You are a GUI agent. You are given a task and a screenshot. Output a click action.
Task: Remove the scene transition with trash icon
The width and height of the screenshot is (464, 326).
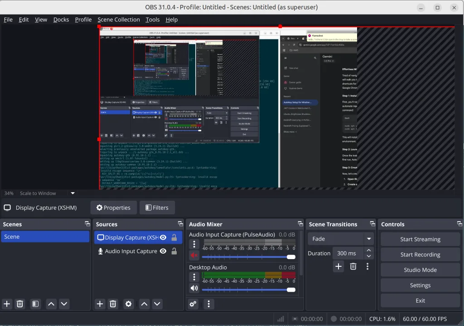click(353, 266)
